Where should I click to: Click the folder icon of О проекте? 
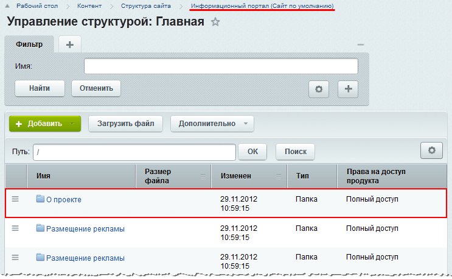pos(41,199)
